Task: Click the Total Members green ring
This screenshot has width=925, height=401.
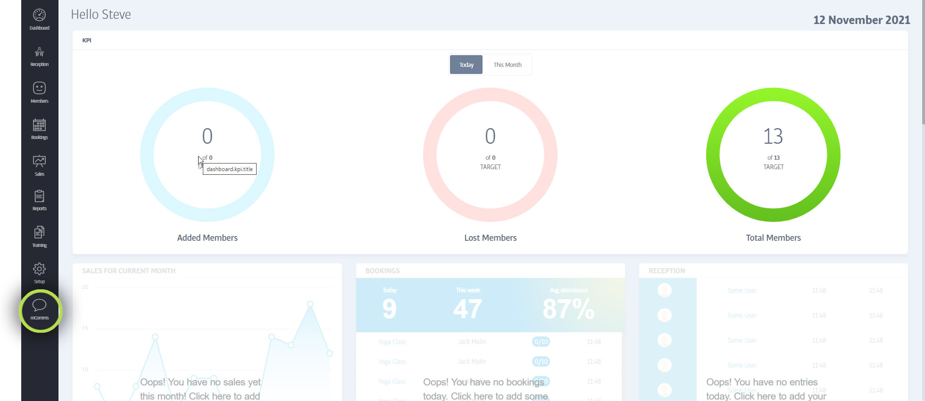Action: 774,155
